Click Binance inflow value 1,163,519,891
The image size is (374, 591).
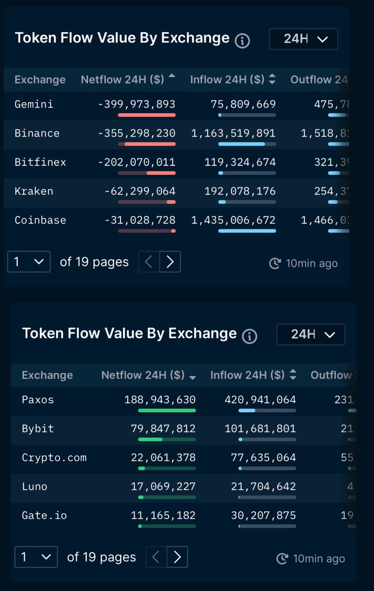pos(234,133)
